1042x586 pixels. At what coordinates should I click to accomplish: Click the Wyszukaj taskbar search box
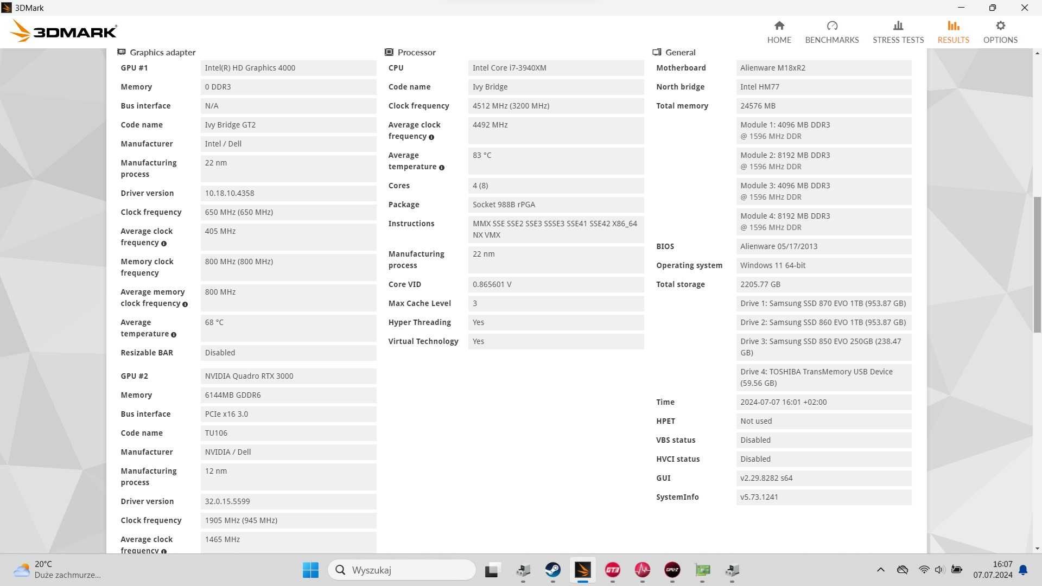tap(402, 570)
